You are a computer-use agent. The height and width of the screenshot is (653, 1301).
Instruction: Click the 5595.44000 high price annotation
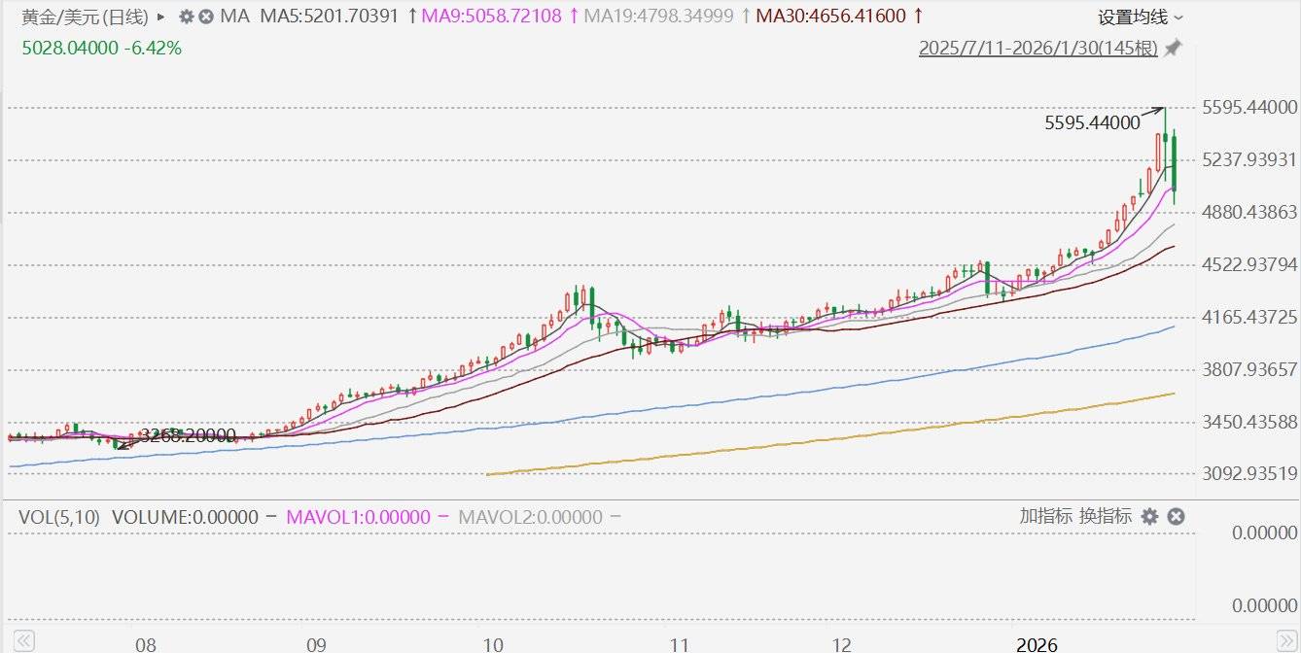pyautogui.click(x=1092, y=122)
